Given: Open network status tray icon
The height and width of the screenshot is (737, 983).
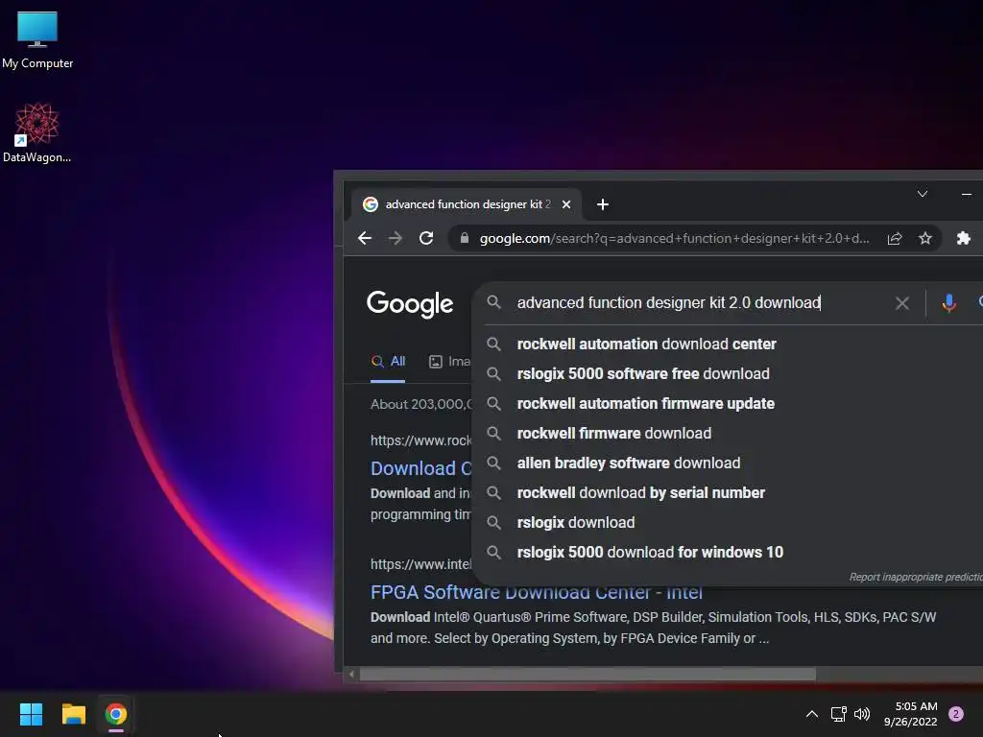Looking at the screenshot, I should [x=839, y=714].
